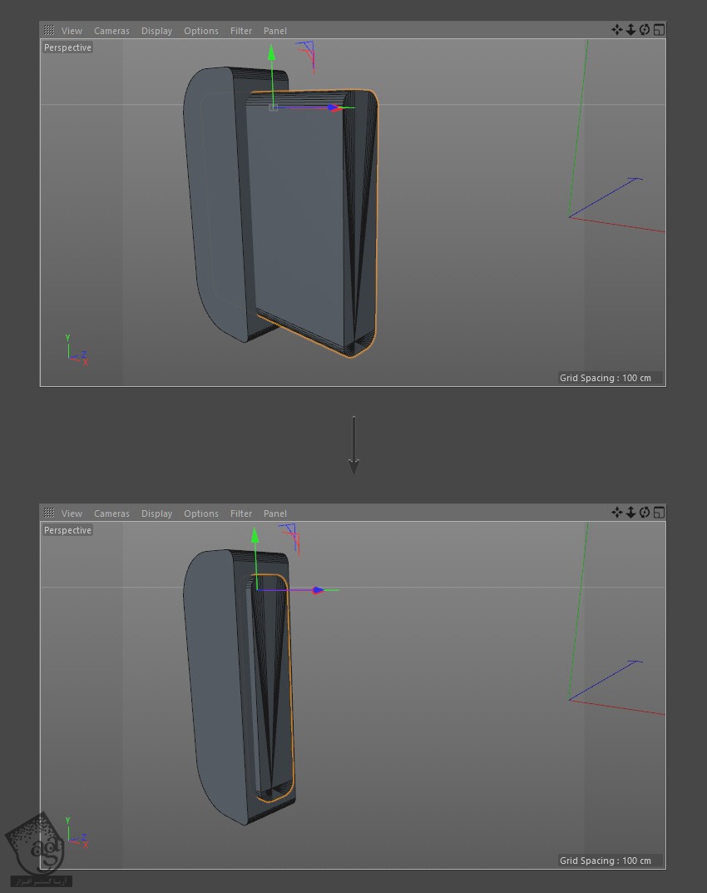Toggle the active view icon in top viewport
The height and width of the screenshot is (893, 707).
[659, 30]
